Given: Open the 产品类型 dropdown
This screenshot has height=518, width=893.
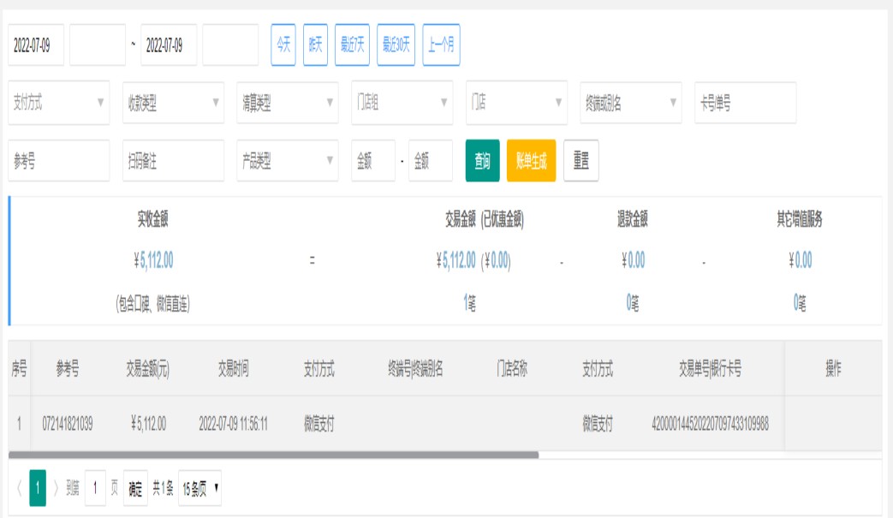Looking at the screenshot, I should [x=288, y=161].
